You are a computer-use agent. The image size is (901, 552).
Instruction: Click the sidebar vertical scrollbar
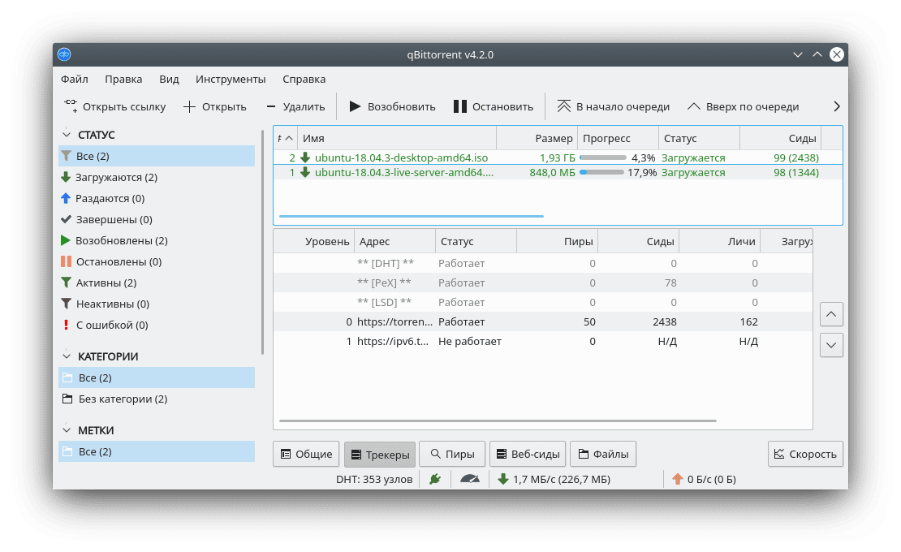pos(263,243)
